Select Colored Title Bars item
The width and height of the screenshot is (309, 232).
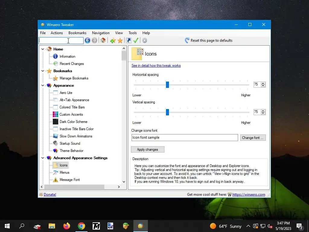(72, 107)
